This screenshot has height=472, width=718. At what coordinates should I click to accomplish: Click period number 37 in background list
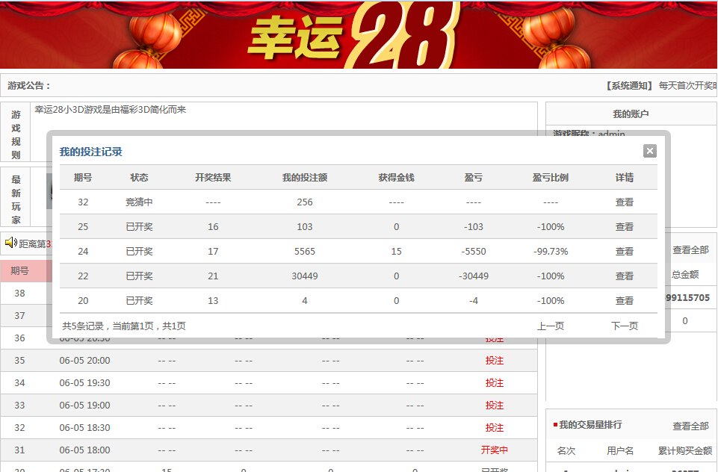click(19, 315)
